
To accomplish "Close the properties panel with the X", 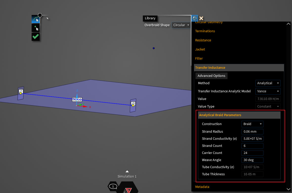I will tap(201, 18).
